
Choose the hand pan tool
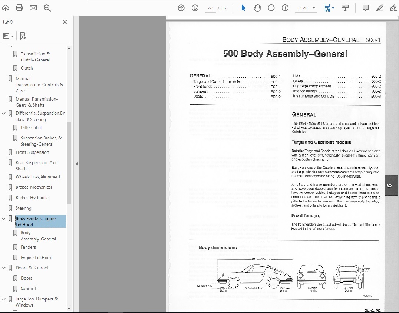pyautogui.click(x=257, y=8)
